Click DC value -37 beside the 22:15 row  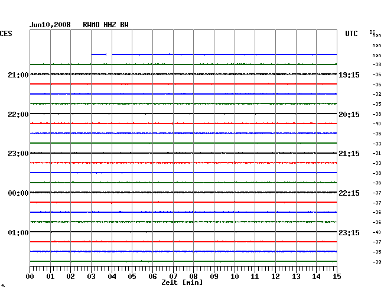coord(377,193)
